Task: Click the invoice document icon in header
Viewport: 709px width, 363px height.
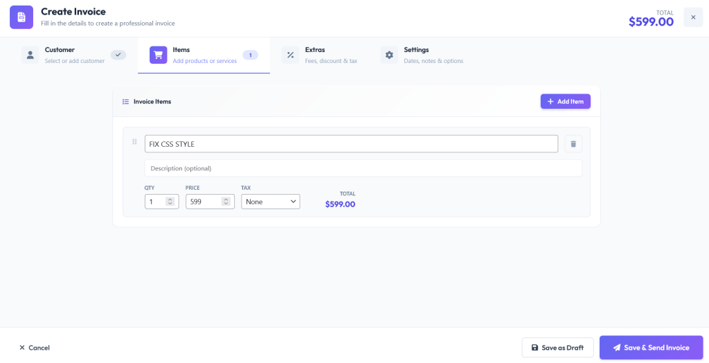Action: [21, 17]
